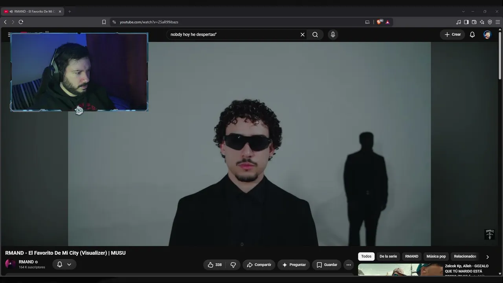Image resolution: width=503 pixels, height=283 pixels.
Task: Click the video player to pause
Action: [x=250, y=144]
